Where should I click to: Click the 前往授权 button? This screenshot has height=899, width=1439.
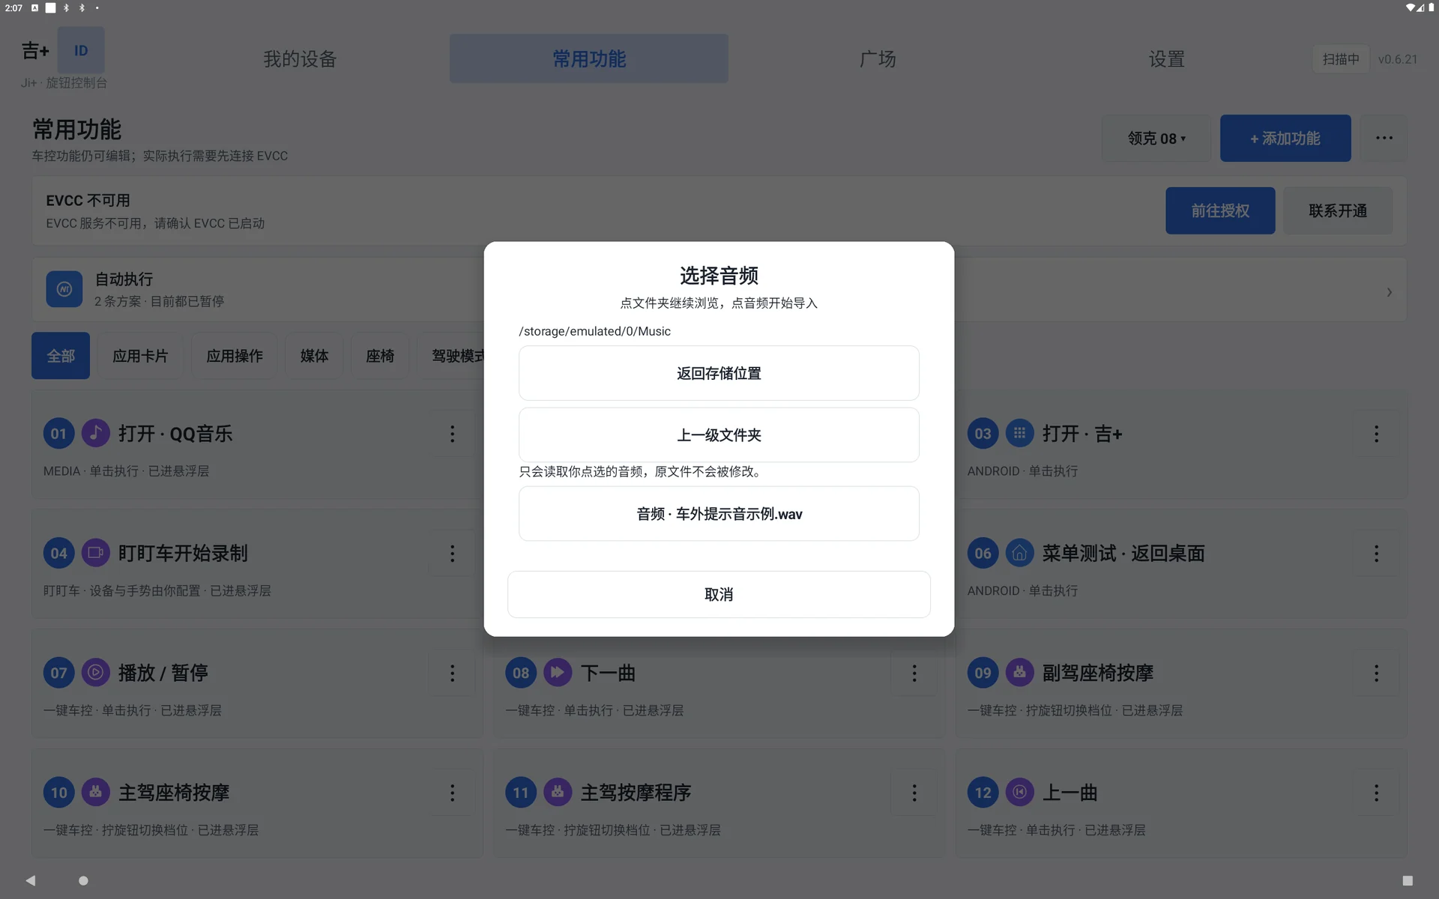point(1220,211)
